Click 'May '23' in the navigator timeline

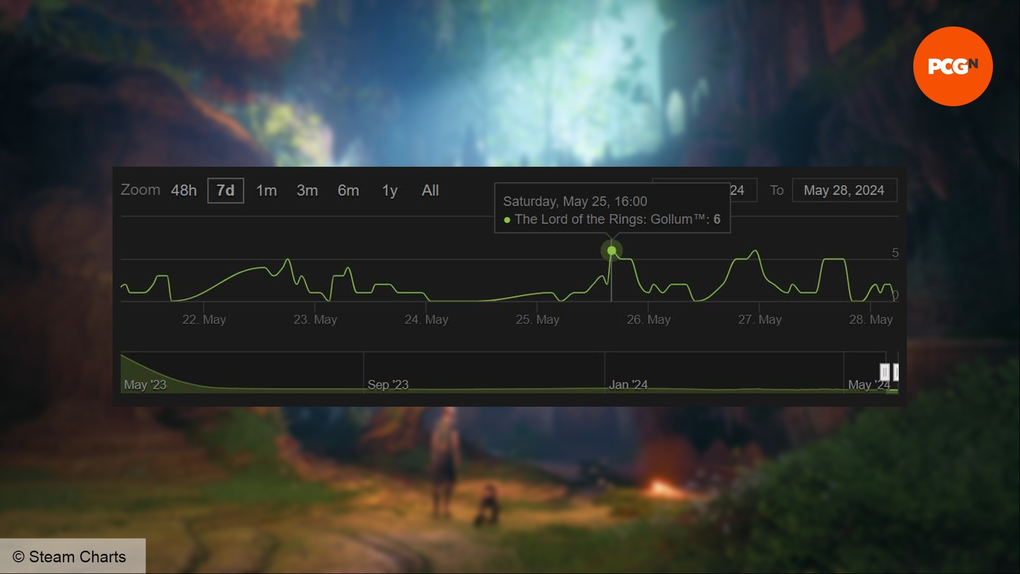[145, 384]
